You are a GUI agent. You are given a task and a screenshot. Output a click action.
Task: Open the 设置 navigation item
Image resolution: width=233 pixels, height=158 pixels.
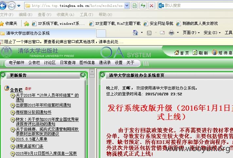point(118,63)
